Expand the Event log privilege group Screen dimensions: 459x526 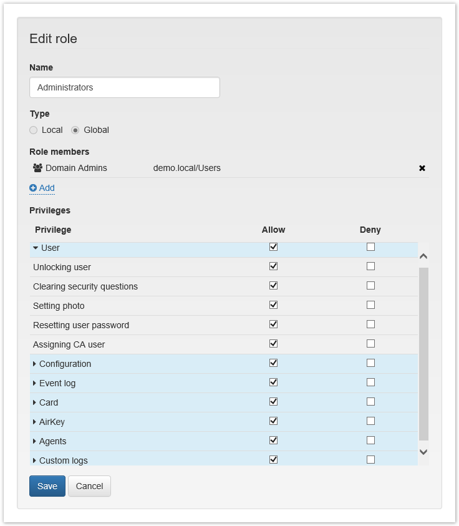tap(35, 383)
